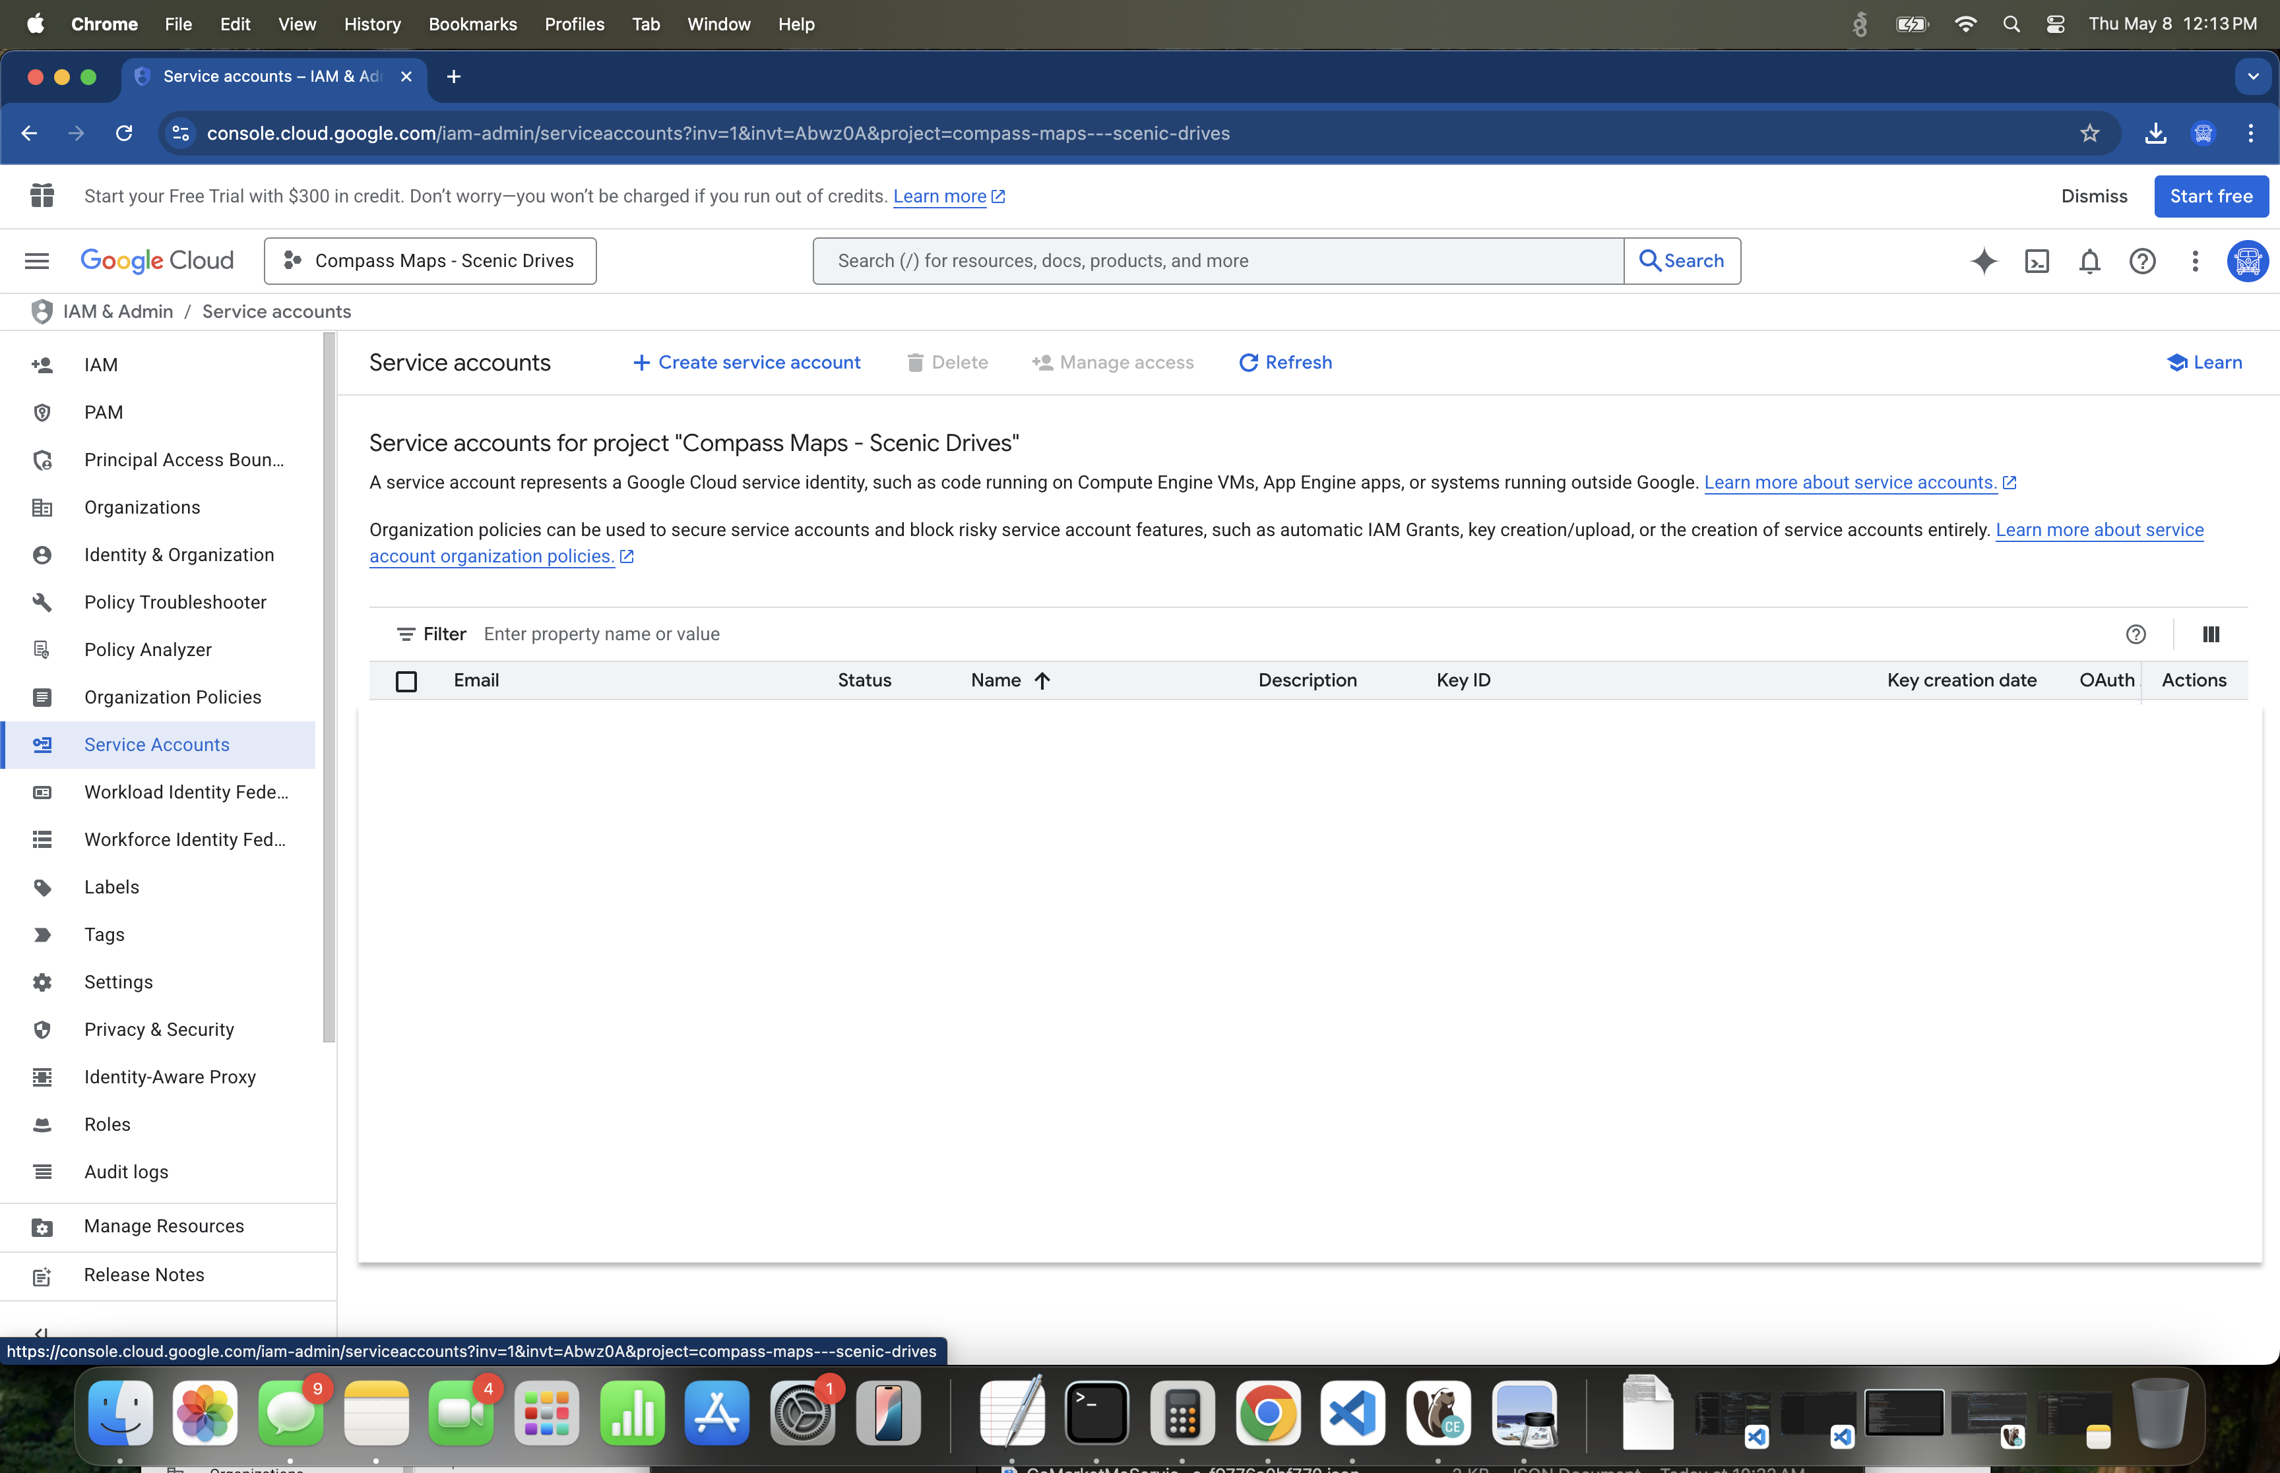Image resolution: width=2280 pixels, height=1473 pixels.
Task: Open Finder from the dock
Action: pos(119,1413)
